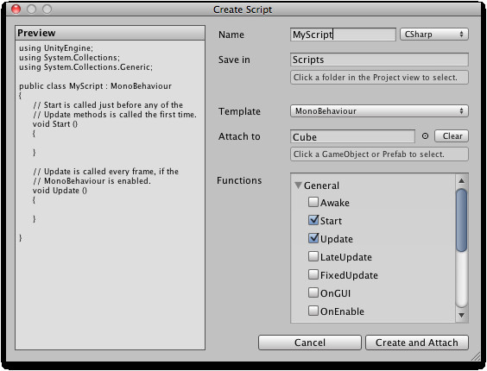Tick the FixedUpdate checkbox

tap(313, 274)
